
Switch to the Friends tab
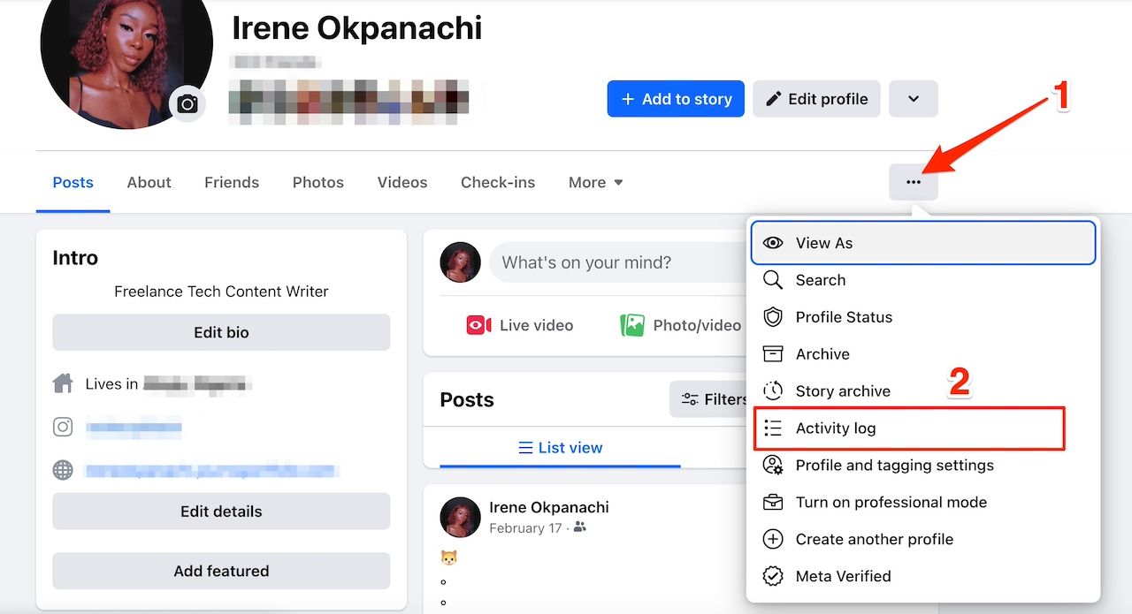tap(231, 182)
